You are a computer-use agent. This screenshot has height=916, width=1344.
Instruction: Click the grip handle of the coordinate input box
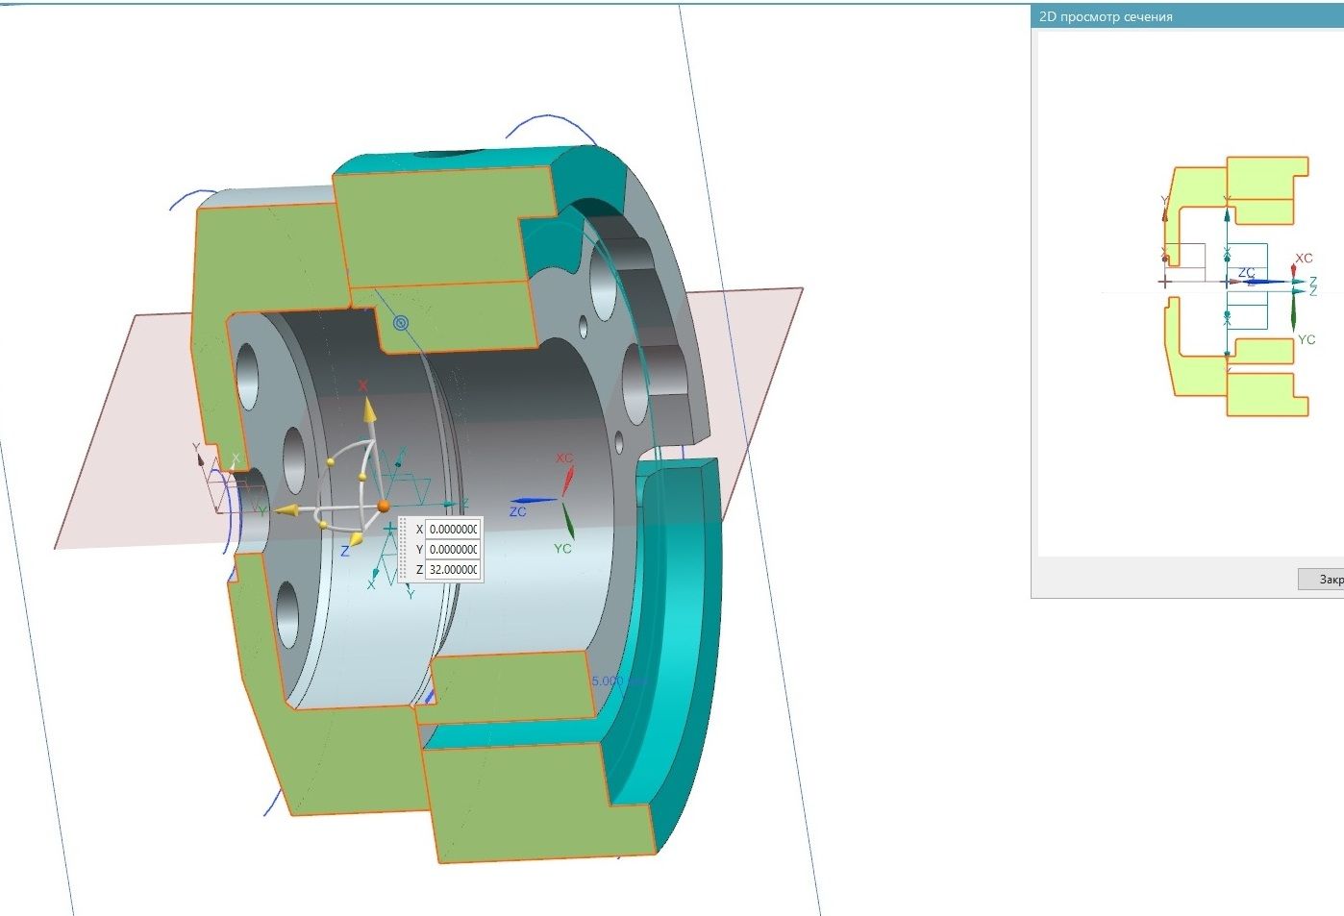pyautogui.click(x=403, y=549)
